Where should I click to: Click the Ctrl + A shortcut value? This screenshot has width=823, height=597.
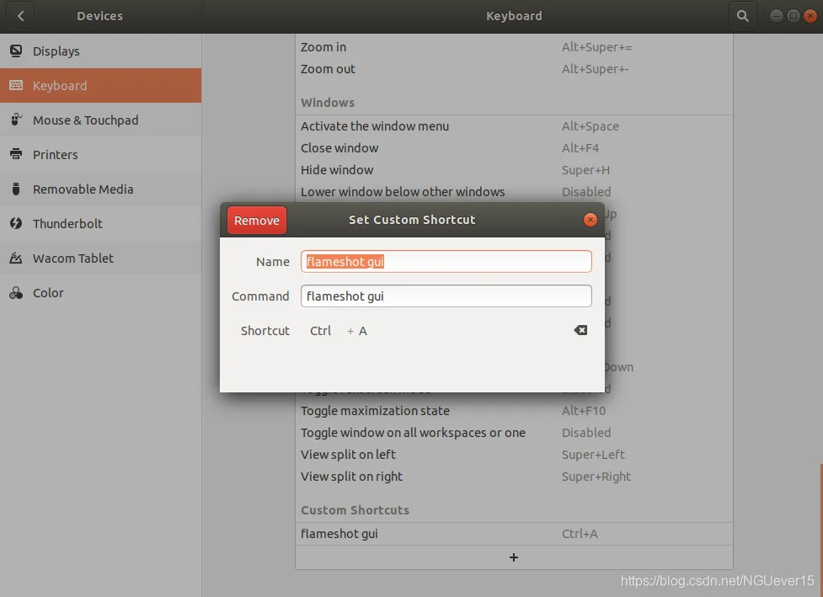point(339,331)
